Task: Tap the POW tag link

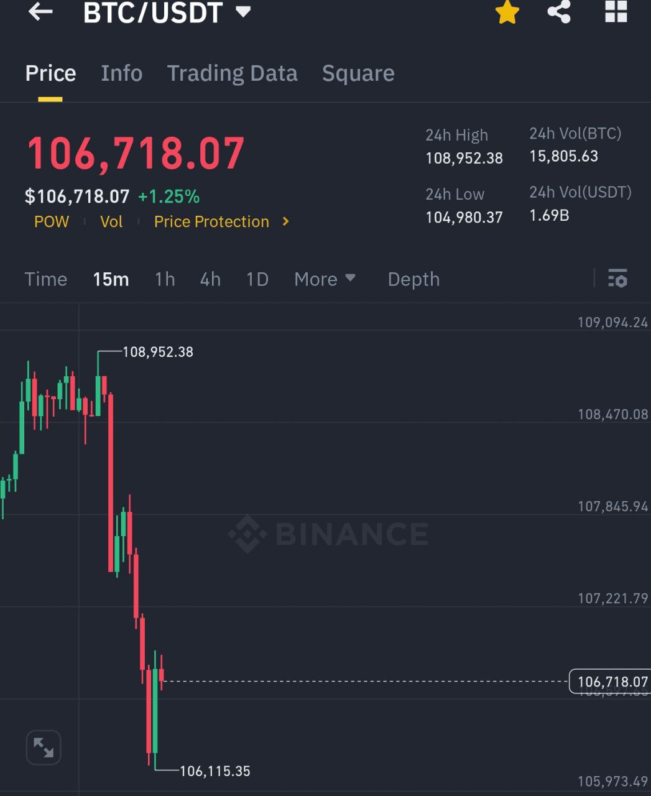Action: (52, 221)
